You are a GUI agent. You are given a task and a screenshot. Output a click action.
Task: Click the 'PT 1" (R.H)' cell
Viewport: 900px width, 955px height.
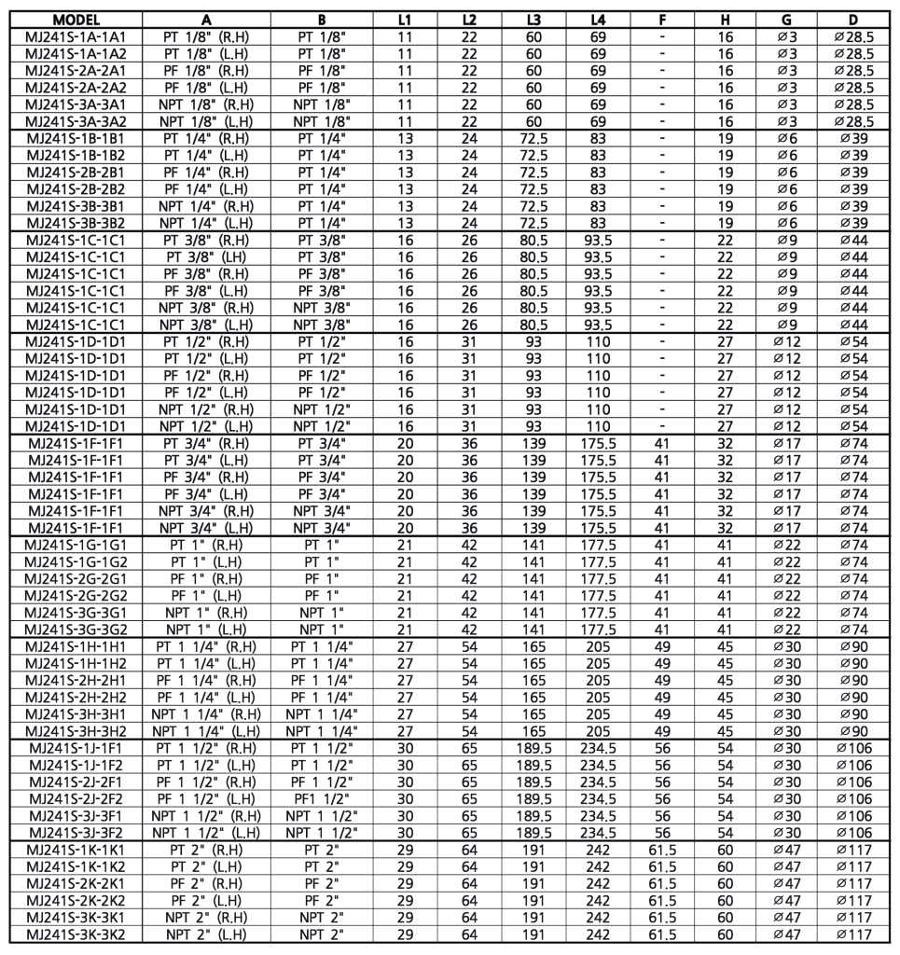[206, 545]
